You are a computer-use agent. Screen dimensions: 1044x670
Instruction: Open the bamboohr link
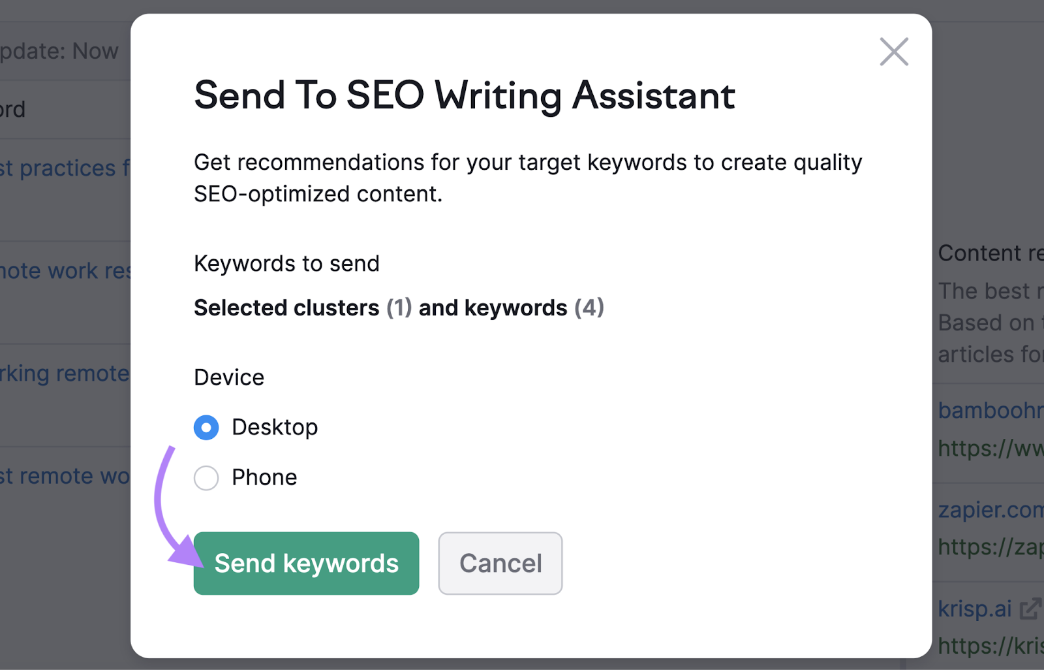[x=990, y=410]
